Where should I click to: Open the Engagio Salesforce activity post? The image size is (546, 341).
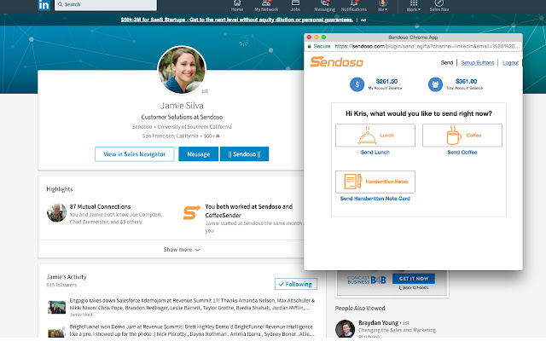192,303
